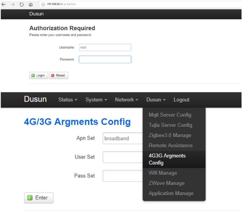Click the red icon on Reset button

point(53,76)
